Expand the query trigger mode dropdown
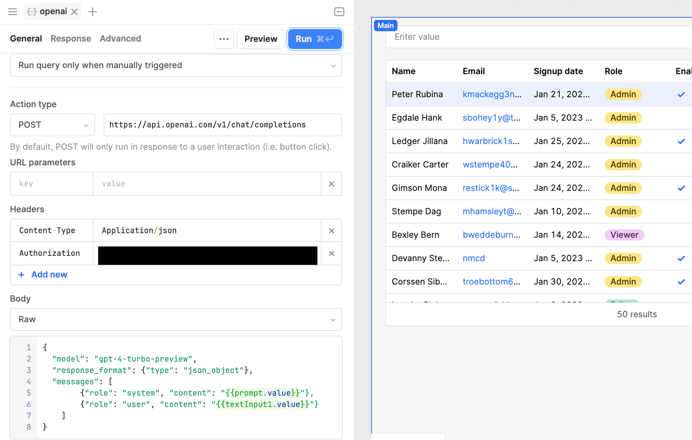692x440 pixels. pos(176,65)
